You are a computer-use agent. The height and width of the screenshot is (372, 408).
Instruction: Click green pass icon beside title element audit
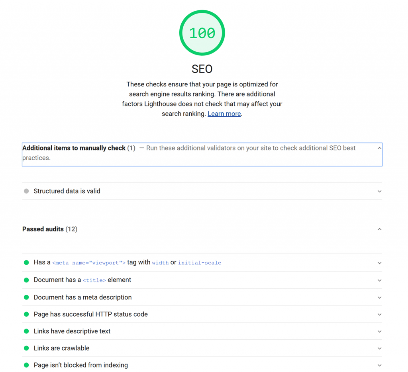click(x=26, y=280)
